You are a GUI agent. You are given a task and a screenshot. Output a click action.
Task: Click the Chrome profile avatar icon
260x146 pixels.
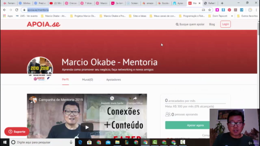click(250, 10)
